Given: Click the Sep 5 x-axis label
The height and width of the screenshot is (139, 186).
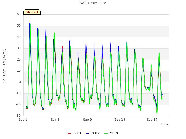Looking at the screenshot, I should (x=55, y=120).
